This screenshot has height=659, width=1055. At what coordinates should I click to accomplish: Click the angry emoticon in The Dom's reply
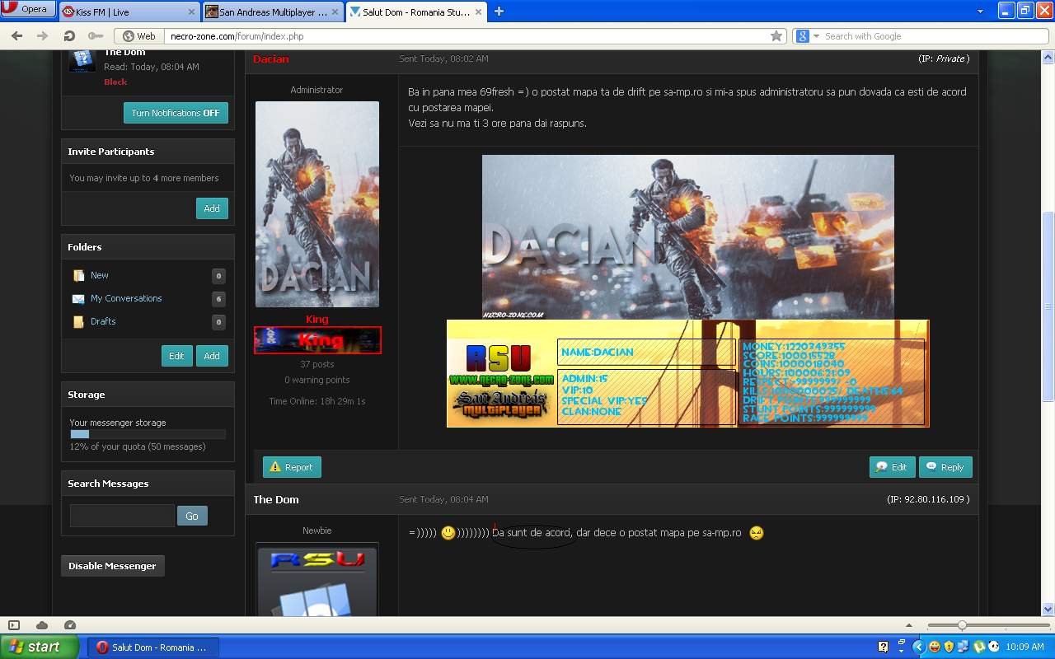[757, 533]
